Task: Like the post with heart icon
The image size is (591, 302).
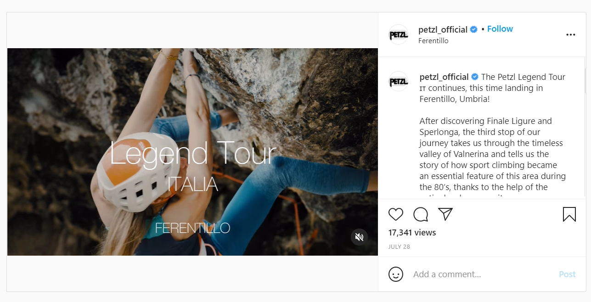Action: (x=396, y=214)
